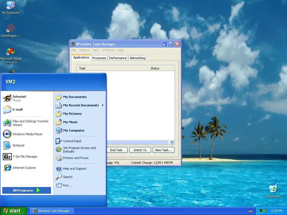Viewport: 287px width, 215px height.
Task: Open the Recycle Bin on desktop
Action: click(273, 191)
